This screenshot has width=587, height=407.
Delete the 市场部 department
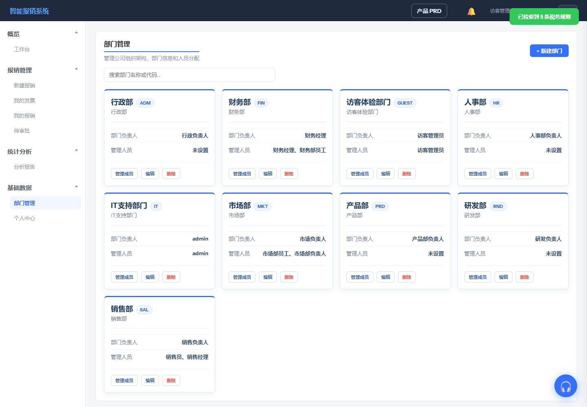point(289,277)
